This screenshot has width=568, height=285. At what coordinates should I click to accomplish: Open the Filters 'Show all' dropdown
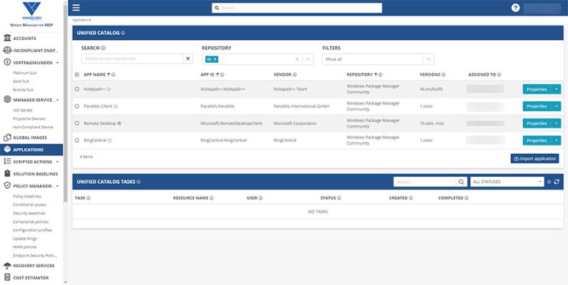(378, 59)
